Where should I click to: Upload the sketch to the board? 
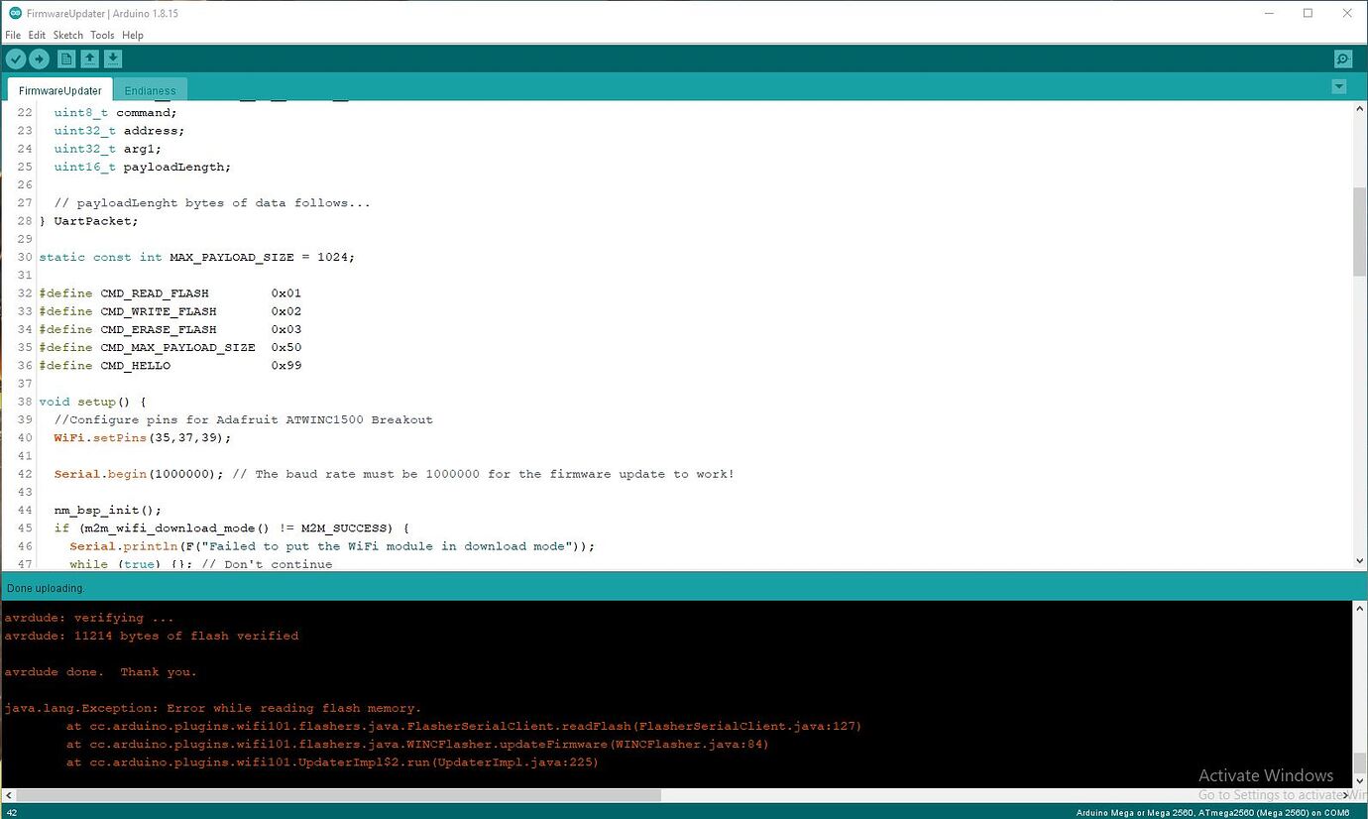tap(39, 58)
